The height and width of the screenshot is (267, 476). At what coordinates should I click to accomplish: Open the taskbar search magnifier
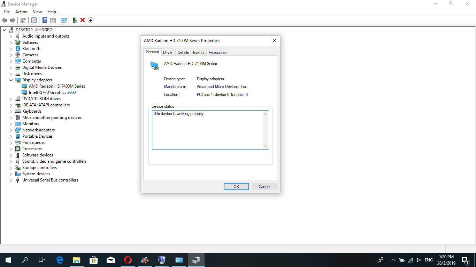click(x=25, y=260)
